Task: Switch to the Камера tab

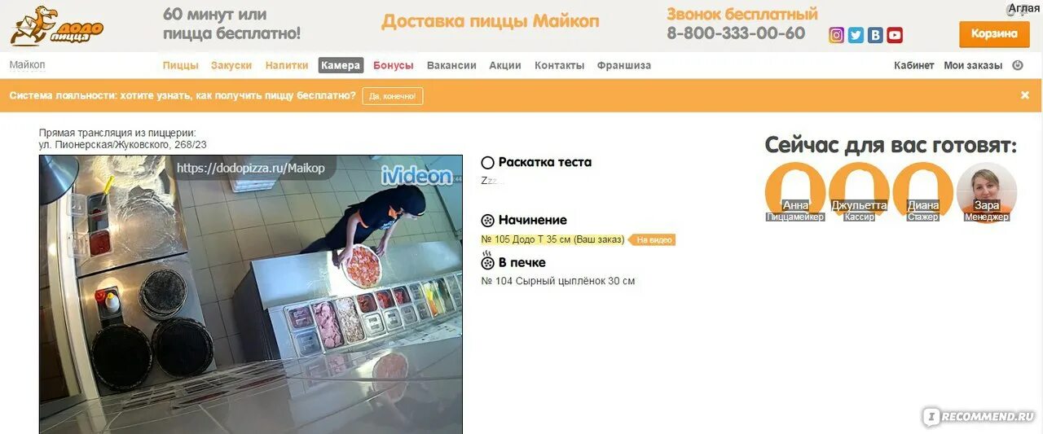Action: (341, 65)
